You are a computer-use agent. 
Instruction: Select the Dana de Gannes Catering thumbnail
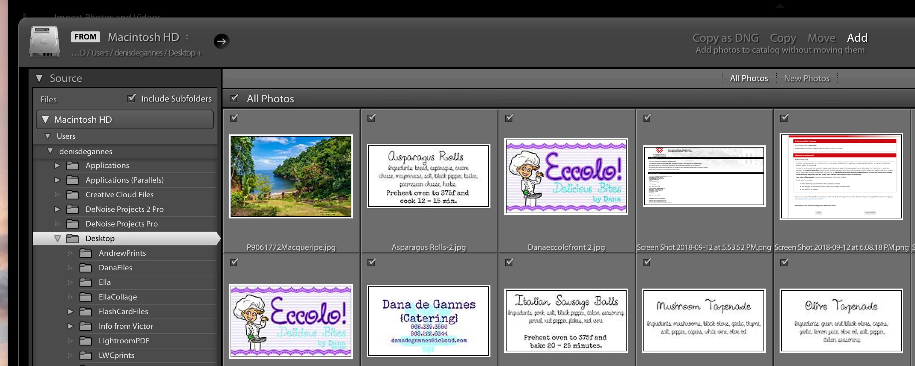point(429,321)
